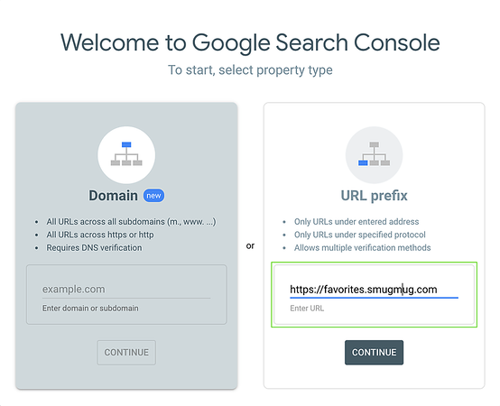The width and height of the screenshot is (500, 406).
Task: Click 'To start, select property type' subtitle
Action: (x=250, y=69)
